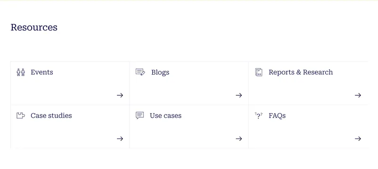The height and width of the screenshot is (169, 378).
Task: Click the Use cases speech bubble icon
Action: [140, 115]
